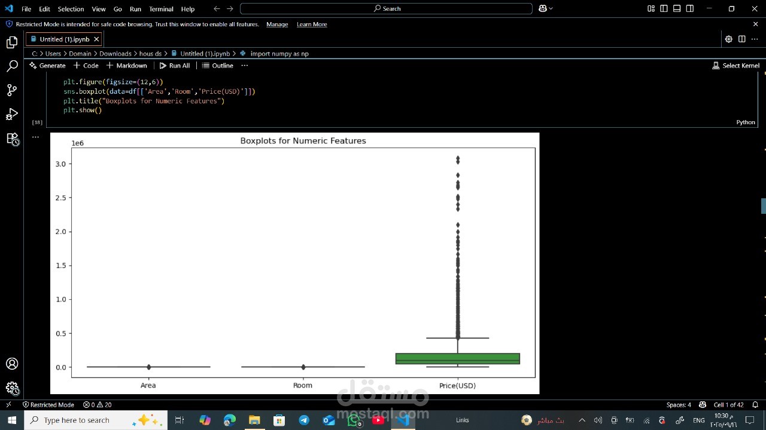Open File Explorer from the taskbar
This screenshot has width=766, height=430.
(x=254, y=420)
